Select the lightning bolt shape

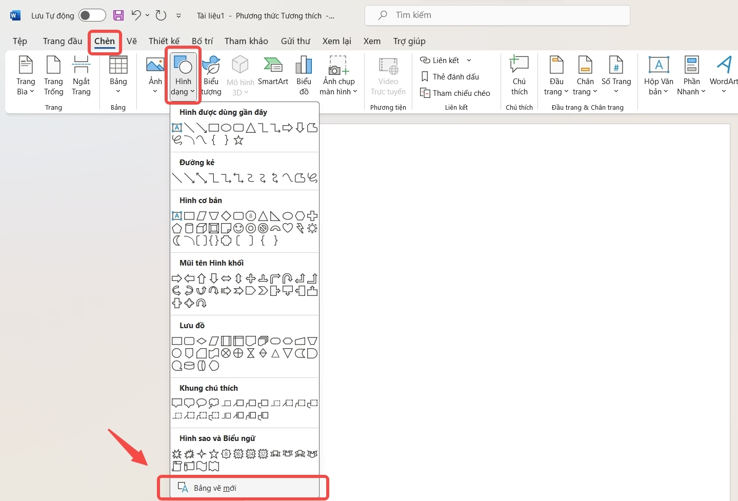[300, 228]
